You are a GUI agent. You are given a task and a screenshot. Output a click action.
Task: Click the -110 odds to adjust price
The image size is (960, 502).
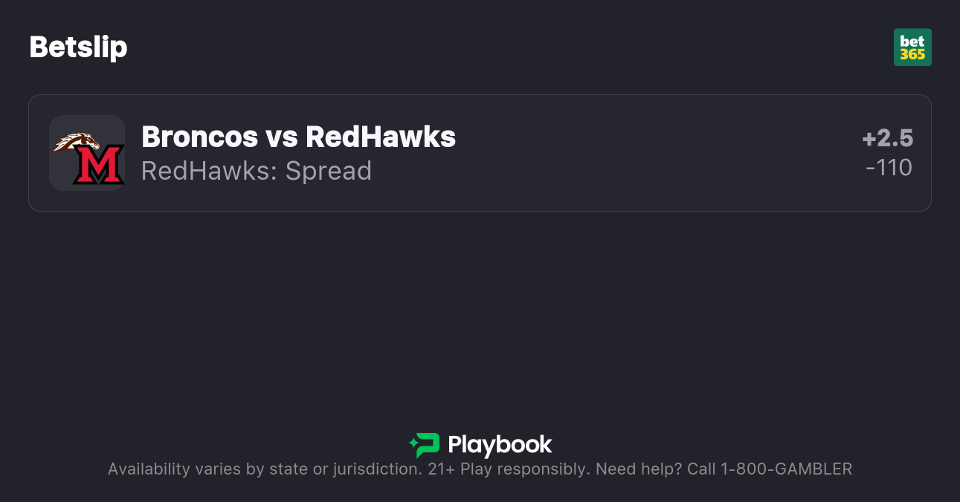pos(889,168)
